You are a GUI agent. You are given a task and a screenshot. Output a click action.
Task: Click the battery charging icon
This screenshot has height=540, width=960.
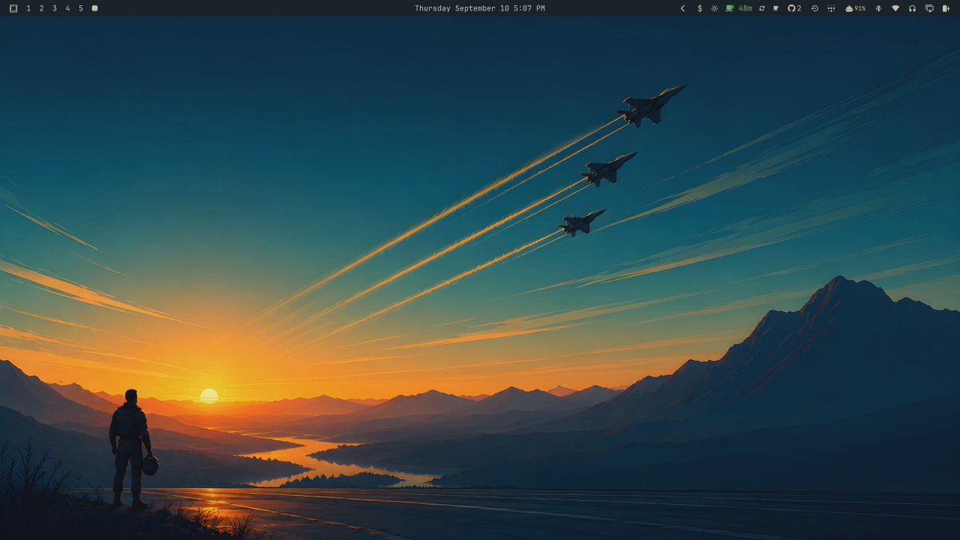tap(946, 8)
